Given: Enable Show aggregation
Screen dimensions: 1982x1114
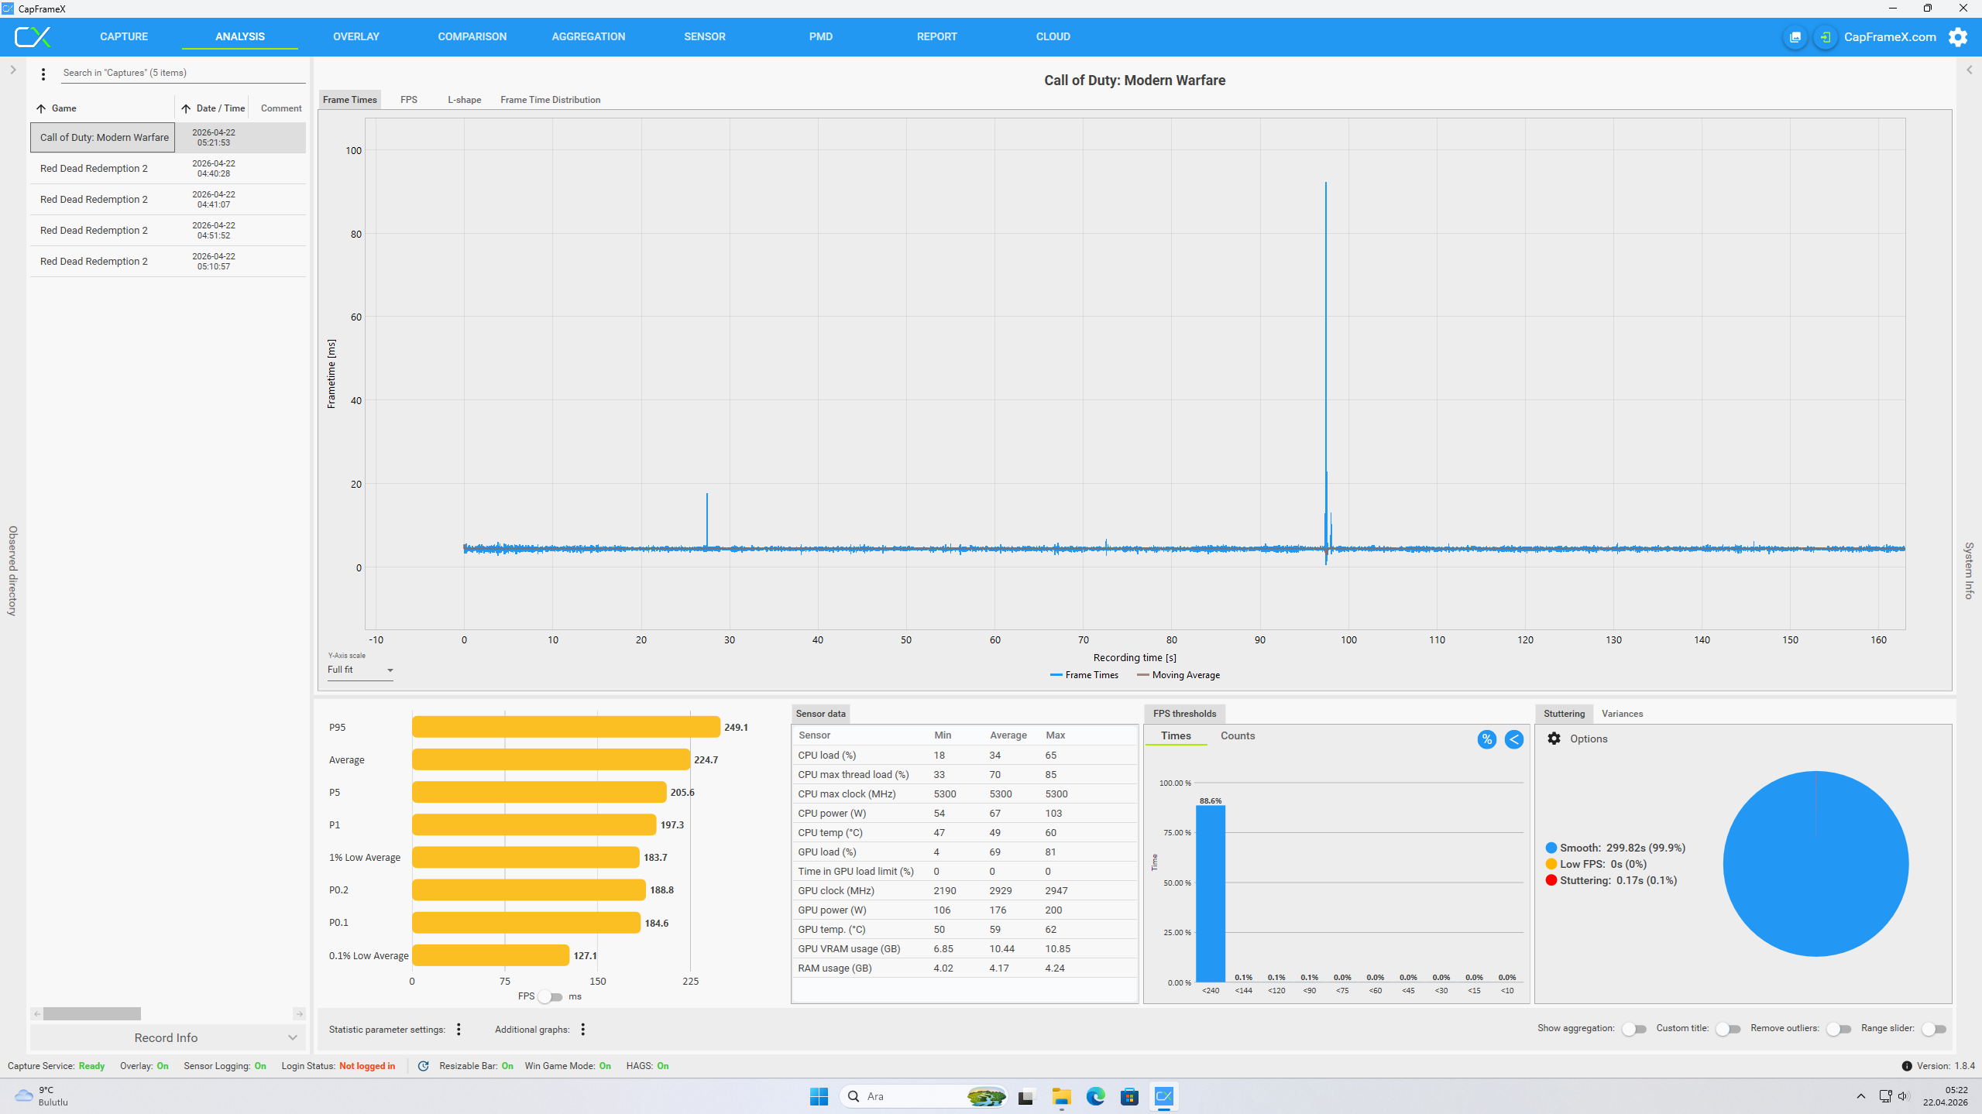Looking at the screenshot, I should point(1633,1029).
